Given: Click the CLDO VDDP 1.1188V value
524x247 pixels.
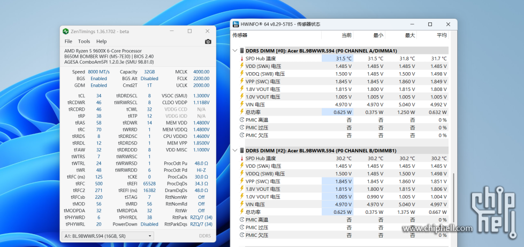Looking at the screenshot, I should [x=201, y=103].
